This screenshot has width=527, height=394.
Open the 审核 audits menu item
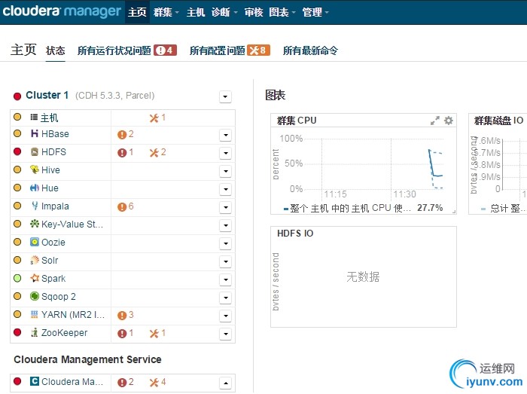click(x=254, y=12)
